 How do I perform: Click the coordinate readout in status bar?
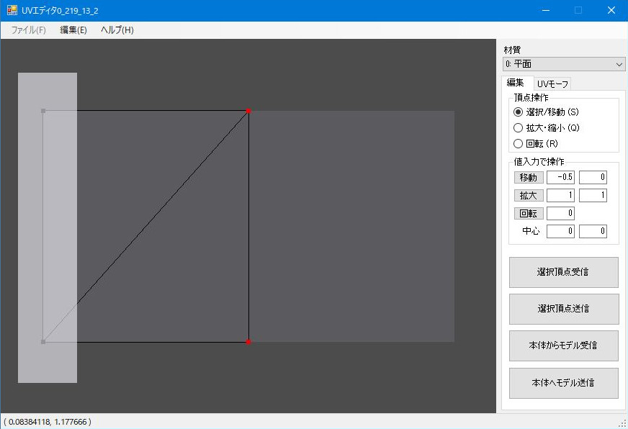(48, 422)
